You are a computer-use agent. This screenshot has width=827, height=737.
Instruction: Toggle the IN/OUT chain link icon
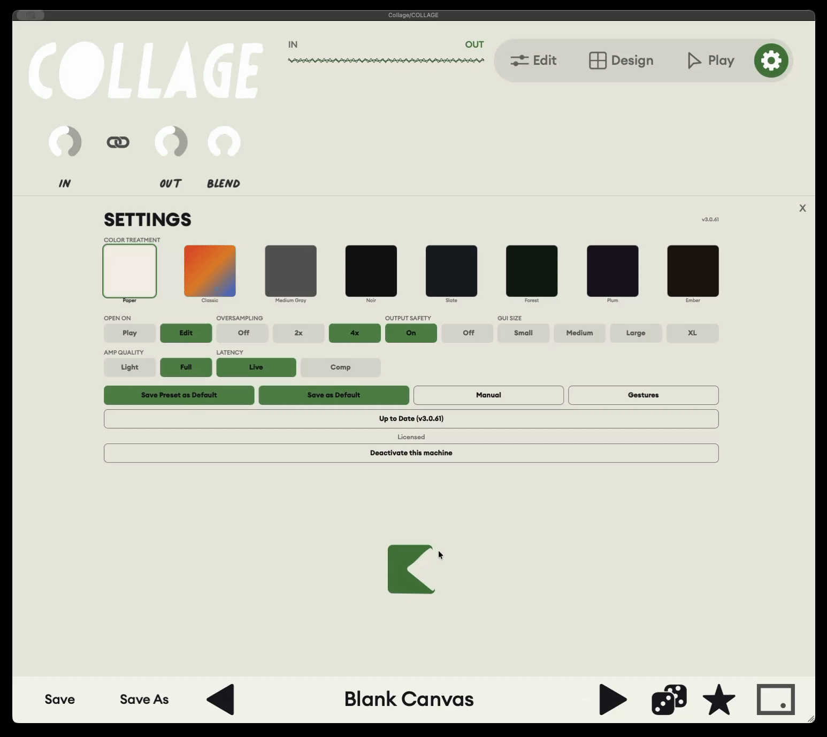(x=118, y=142)
